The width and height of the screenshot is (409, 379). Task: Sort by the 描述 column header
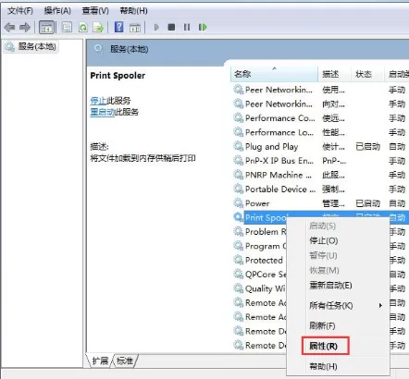334,74
